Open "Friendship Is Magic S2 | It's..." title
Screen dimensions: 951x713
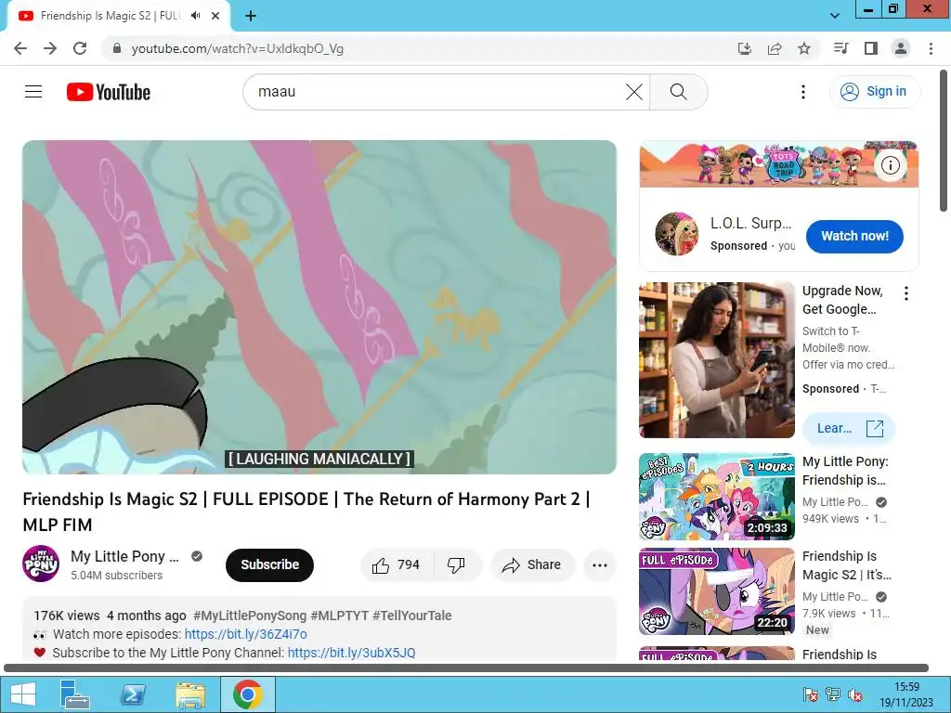tap(846, 565)
